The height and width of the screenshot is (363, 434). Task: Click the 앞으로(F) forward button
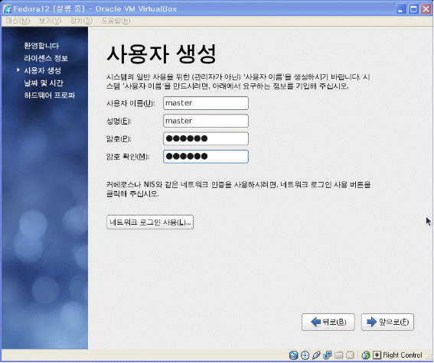(387, 322)
